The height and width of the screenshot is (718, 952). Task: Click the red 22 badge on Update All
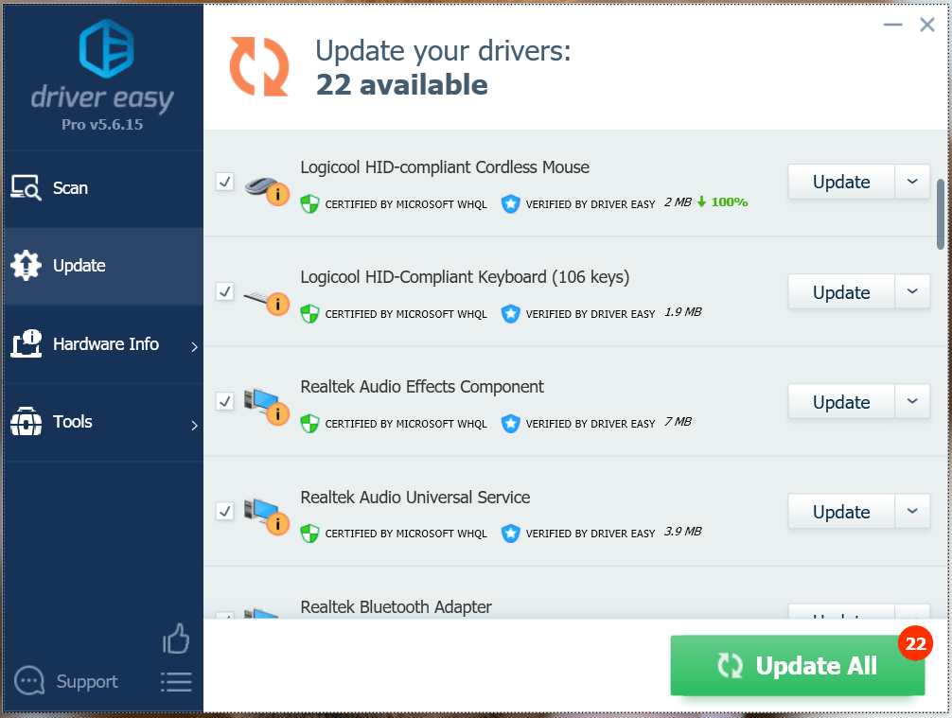click(x=916, y=643)
